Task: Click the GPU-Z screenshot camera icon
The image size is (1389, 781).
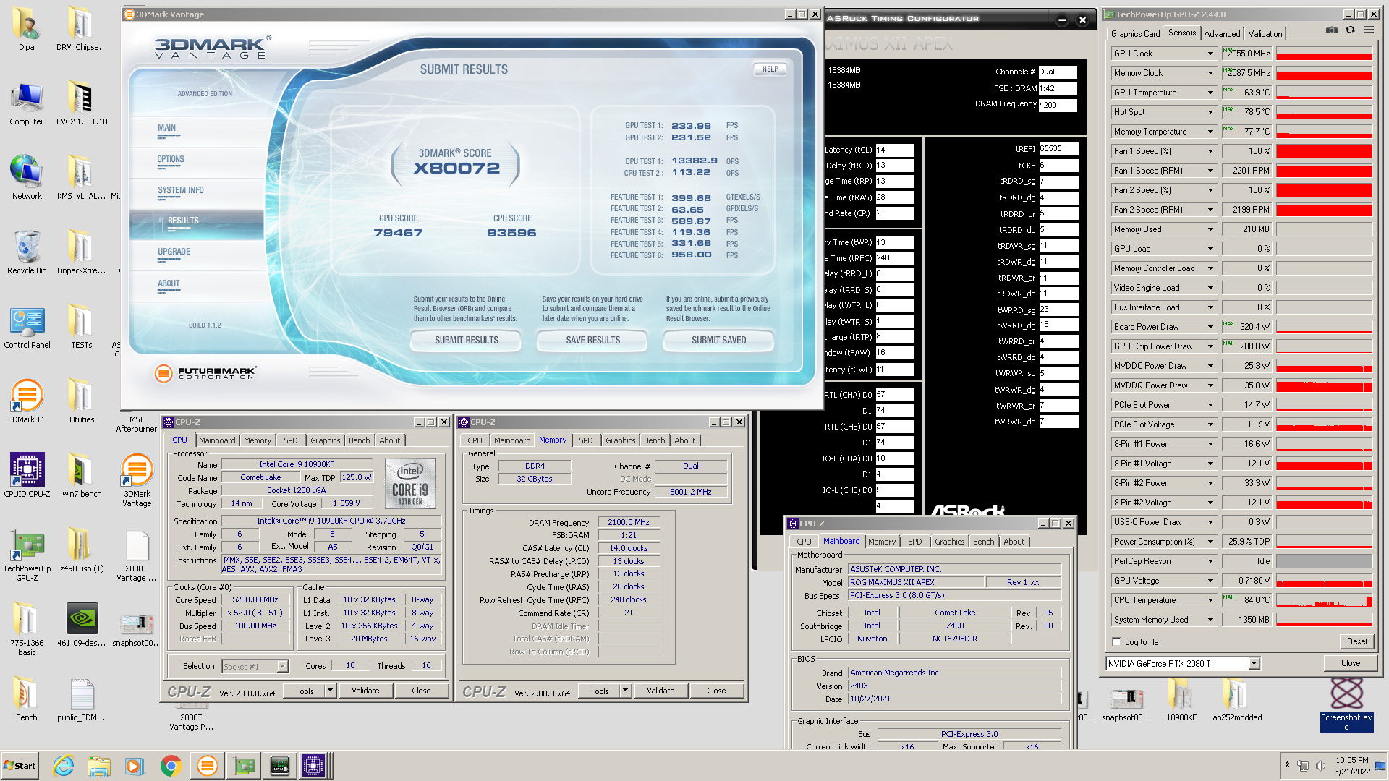Action: (1331, 30)
